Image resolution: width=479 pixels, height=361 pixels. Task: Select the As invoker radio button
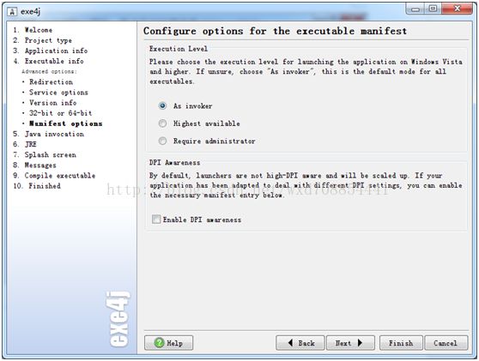162,105
